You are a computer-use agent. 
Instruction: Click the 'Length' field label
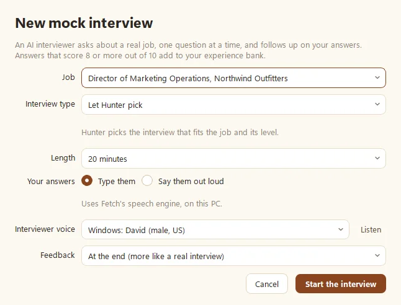(x=63, y=158)
